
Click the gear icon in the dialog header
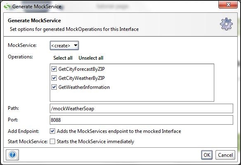226,24
